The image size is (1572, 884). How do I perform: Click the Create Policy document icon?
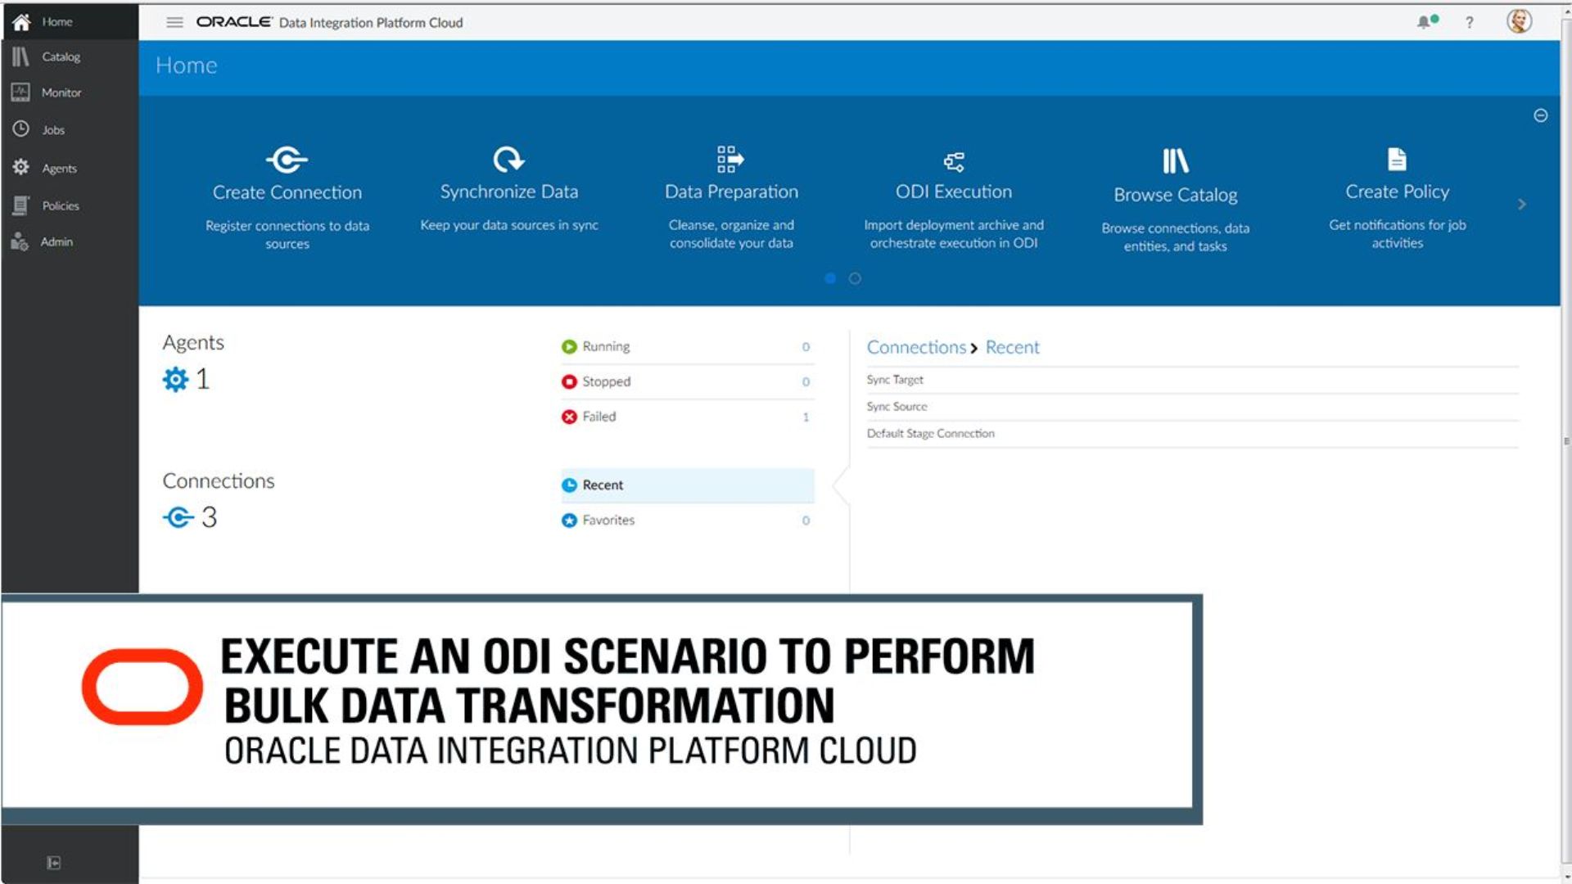(1397, 159)
